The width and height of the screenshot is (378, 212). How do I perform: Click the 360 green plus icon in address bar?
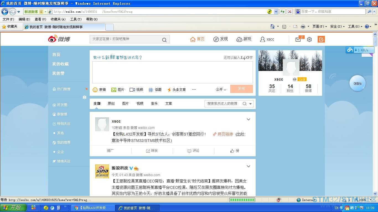point(270,12)
